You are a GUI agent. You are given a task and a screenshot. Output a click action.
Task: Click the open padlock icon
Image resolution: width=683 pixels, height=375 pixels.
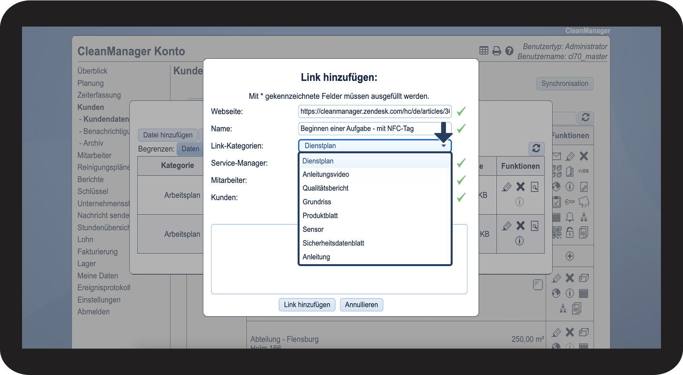[570, 232]
